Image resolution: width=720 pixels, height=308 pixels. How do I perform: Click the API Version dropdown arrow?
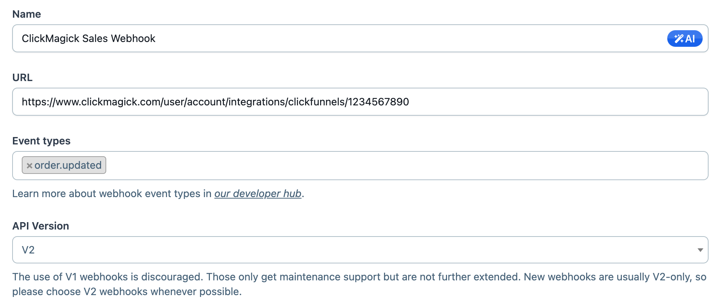700,250
